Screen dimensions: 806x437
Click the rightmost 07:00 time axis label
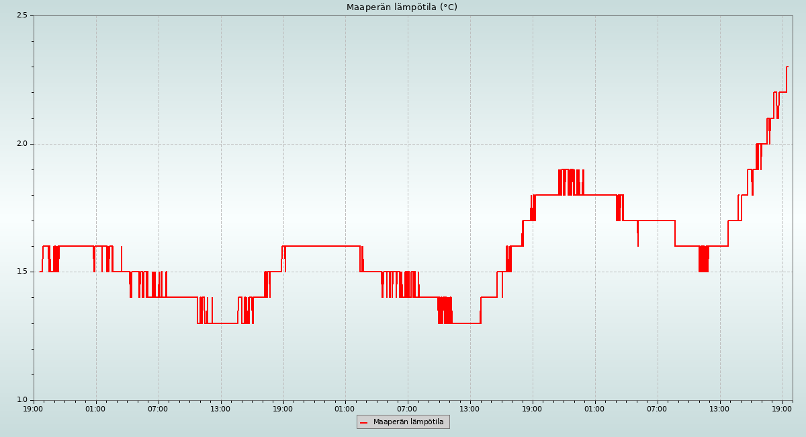point(657,408)
